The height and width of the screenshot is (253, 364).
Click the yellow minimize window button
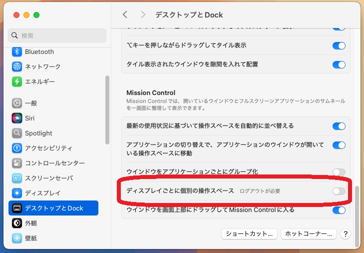pos(26,15)
